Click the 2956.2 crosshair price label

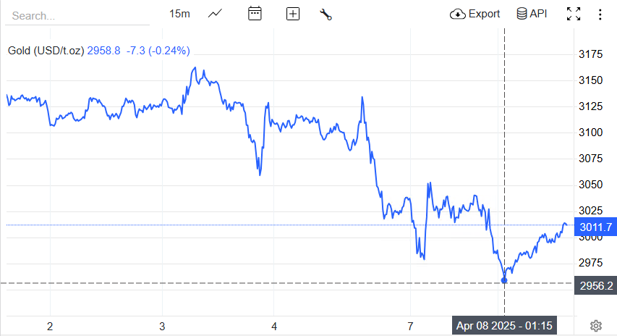[x=596, y=285]
